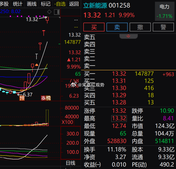The image size is (176, 169).
Task: Click the 跌停 limit-down price 10.90
Action: pyautogui.click(x=167, y=111)
